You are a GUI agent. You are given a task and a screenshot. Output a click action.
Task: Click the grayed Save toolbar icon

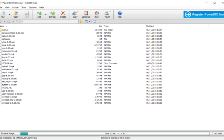click(x=27, y=13)
